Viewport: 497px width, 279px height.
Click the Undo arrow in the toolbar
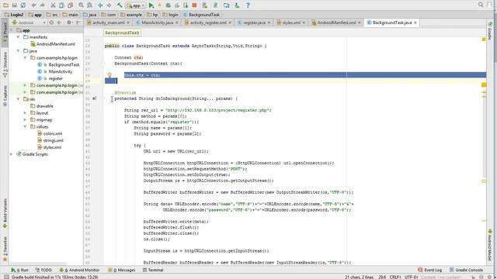(x=34, y=5)
